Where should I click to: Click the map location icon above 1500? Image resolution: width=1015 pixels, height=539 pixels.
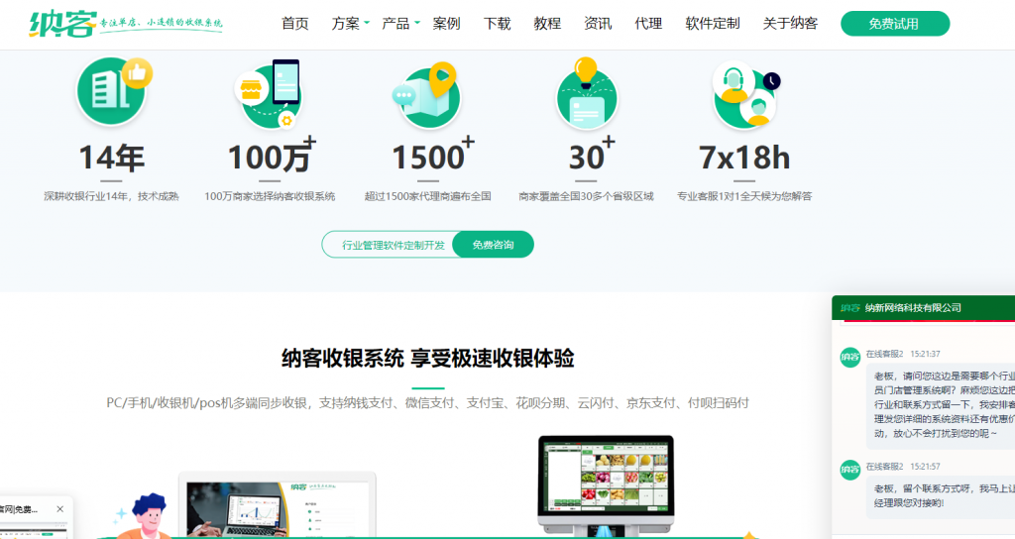click(x=426, y=94)
